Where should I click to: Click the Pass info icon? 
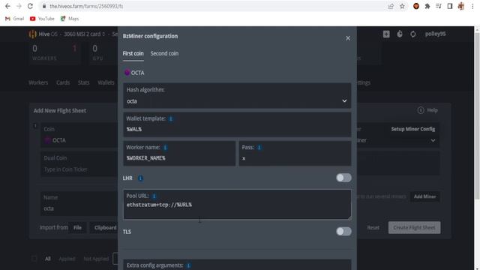(259, 148)
